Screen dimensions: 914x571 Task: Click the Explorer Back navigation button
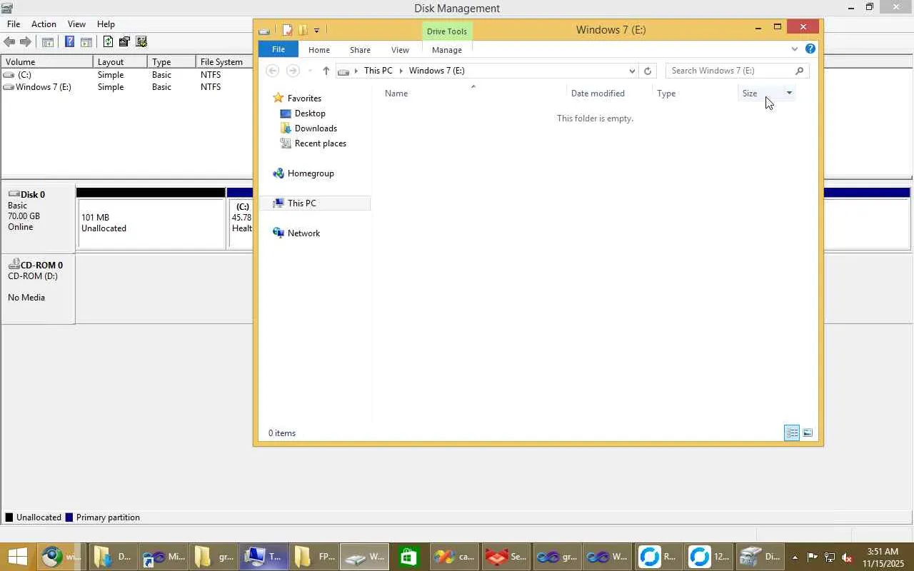pyautogui.click(x=272, y=71)
